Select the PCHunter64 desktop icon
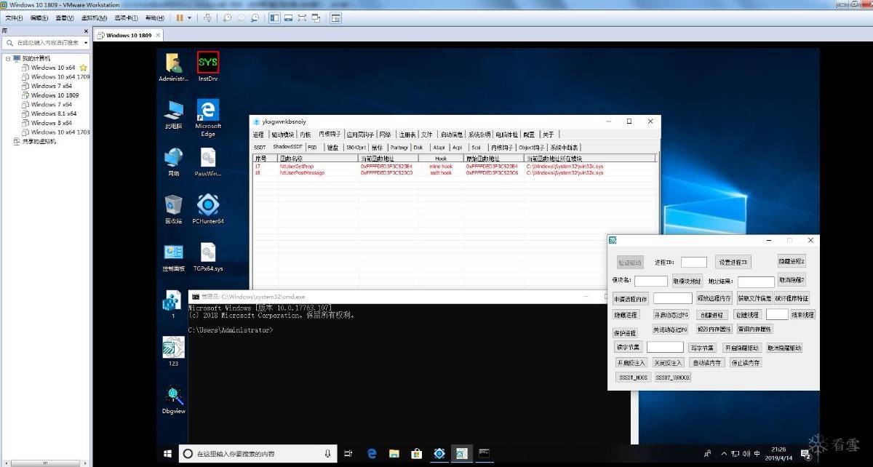 click(208, 209)
